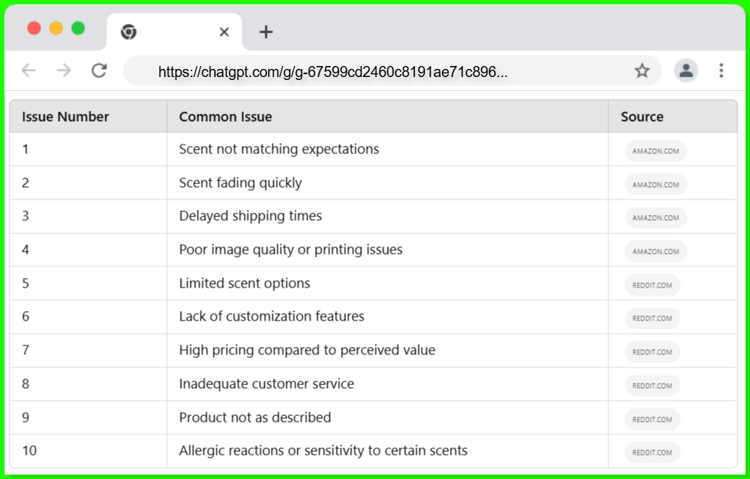Open a new tab with plus icon
The width and height of the screenshot is (750, 479).
[266, 32]
